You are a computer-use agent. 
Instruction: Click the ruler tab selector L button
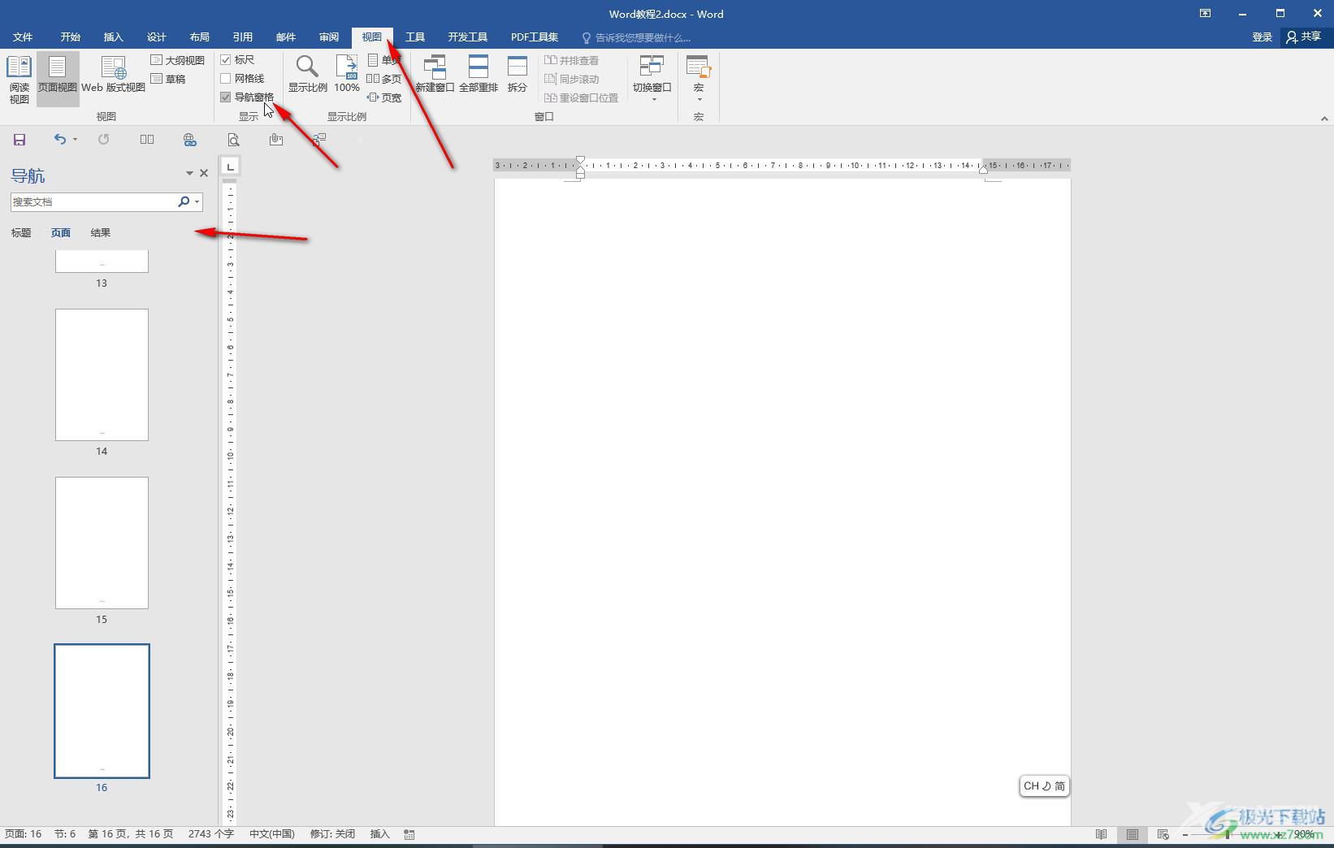[231, 167]
